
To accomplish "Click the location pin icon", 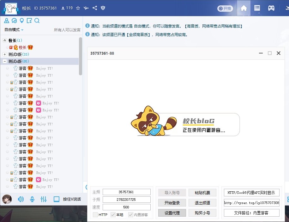I will click(x=22, y=21).
